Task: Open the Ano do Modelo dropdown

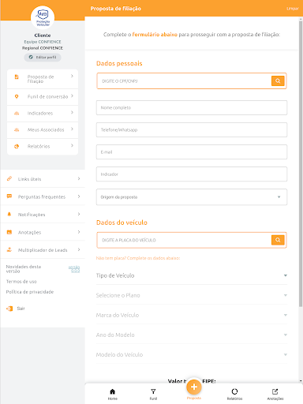Action: (x=192, y=335)
